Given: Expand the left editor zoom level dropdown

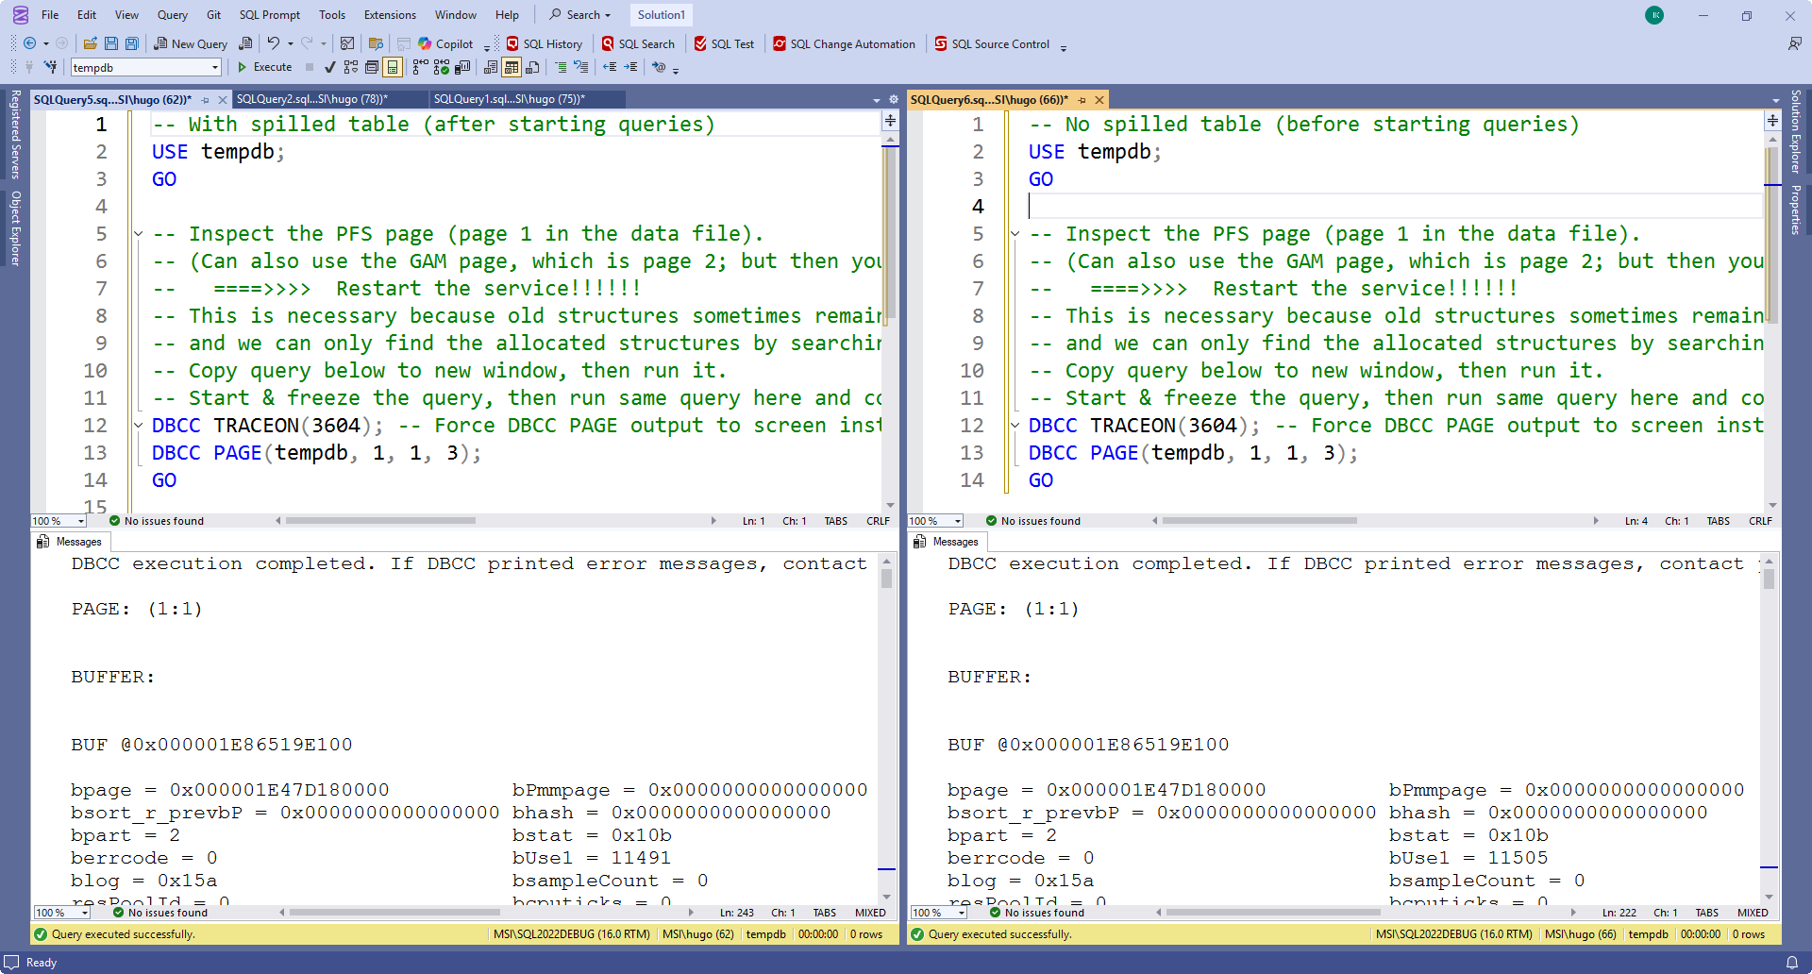Looking at the screenshot, I should pos(81,521).
